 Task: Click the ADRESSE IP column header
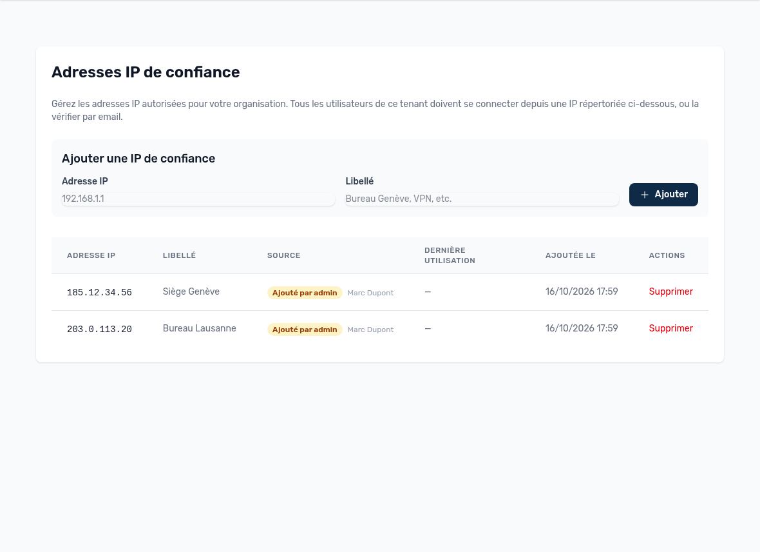point(91,255)
